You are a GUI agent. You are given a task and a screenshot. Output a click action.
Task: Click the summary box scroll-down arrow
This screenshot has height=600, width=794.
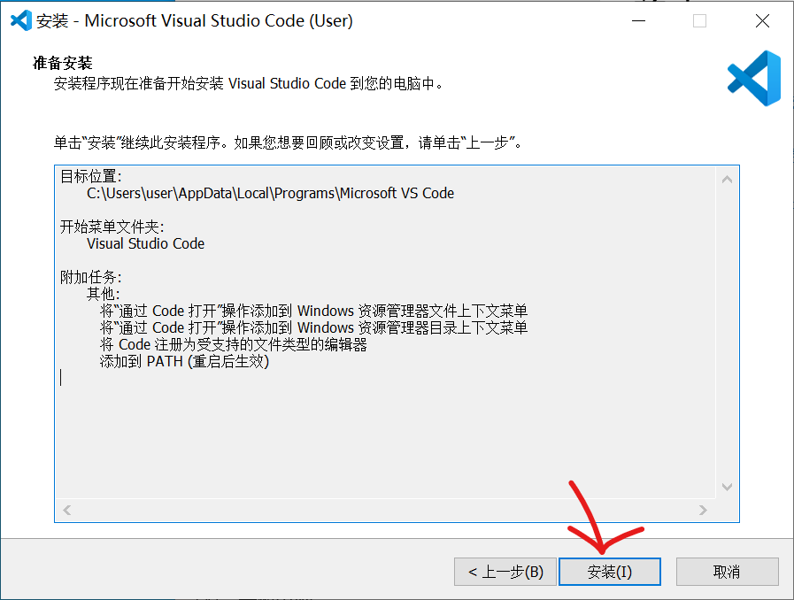727,487
